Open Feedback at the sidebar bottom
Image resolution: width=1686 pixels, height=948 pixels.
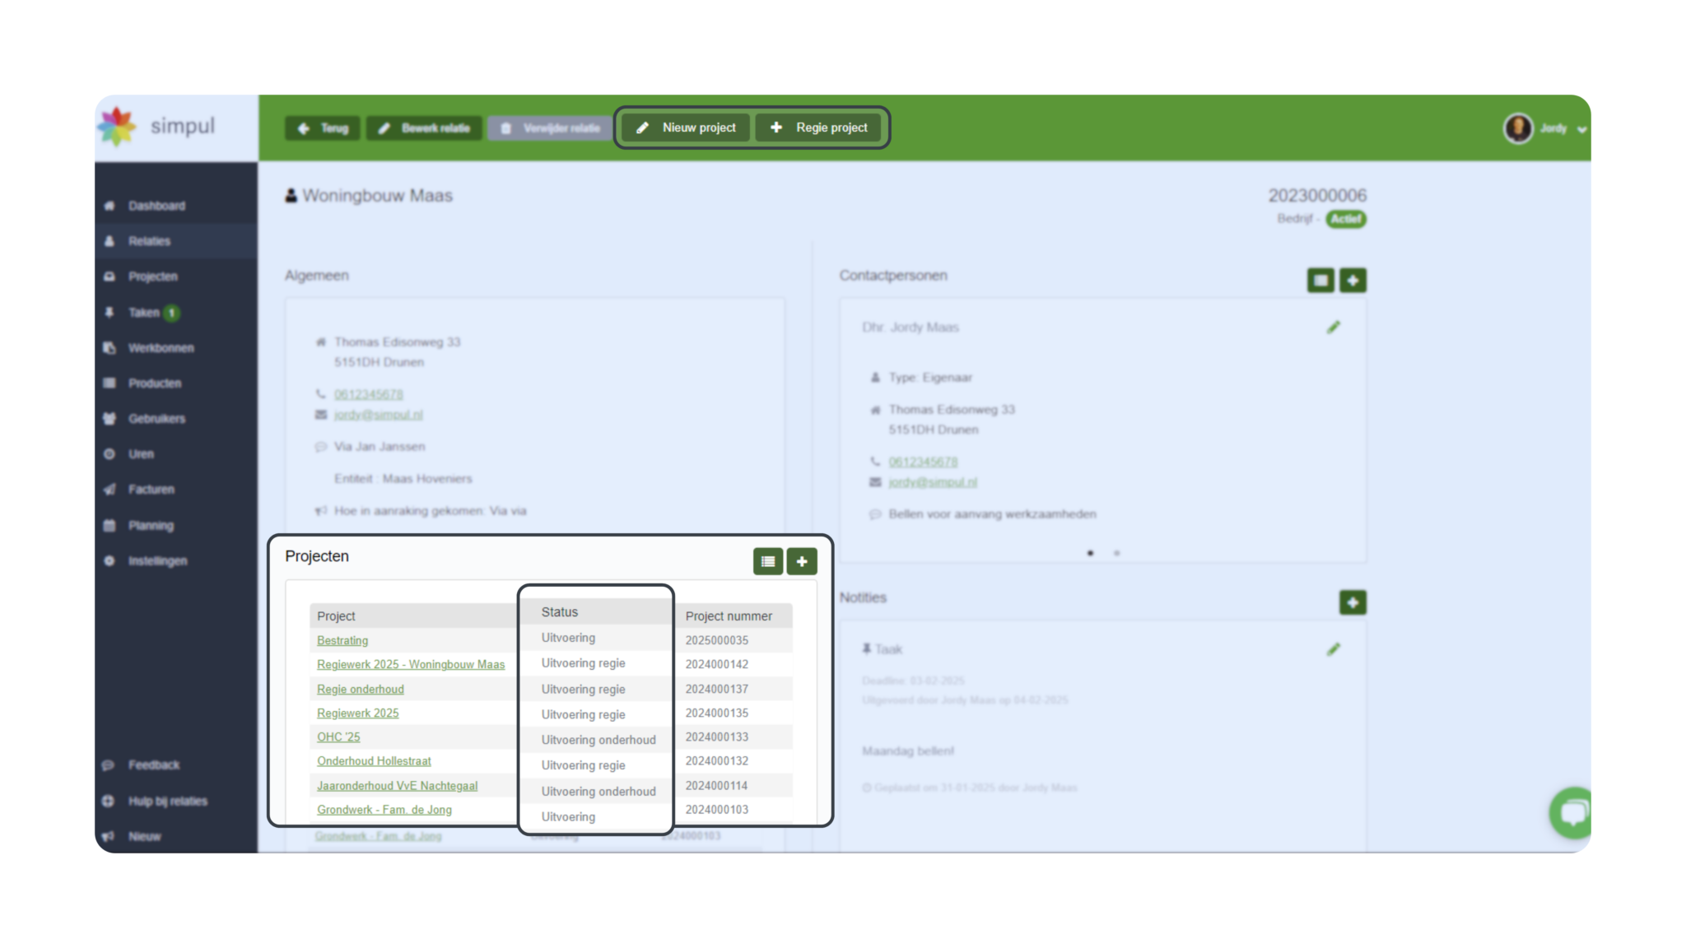tap(153, 765)
